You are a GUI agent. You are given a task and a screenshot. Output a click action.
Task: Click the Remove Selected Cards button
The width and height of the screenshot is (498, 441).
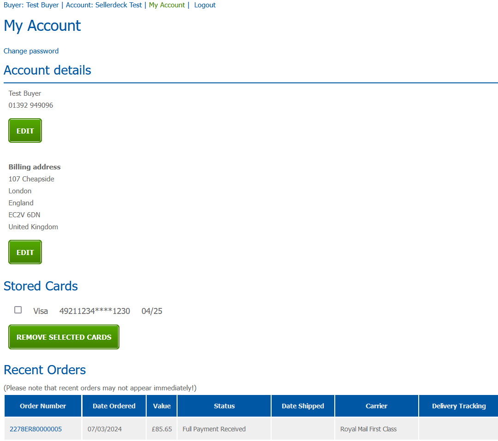coord(64,337)
